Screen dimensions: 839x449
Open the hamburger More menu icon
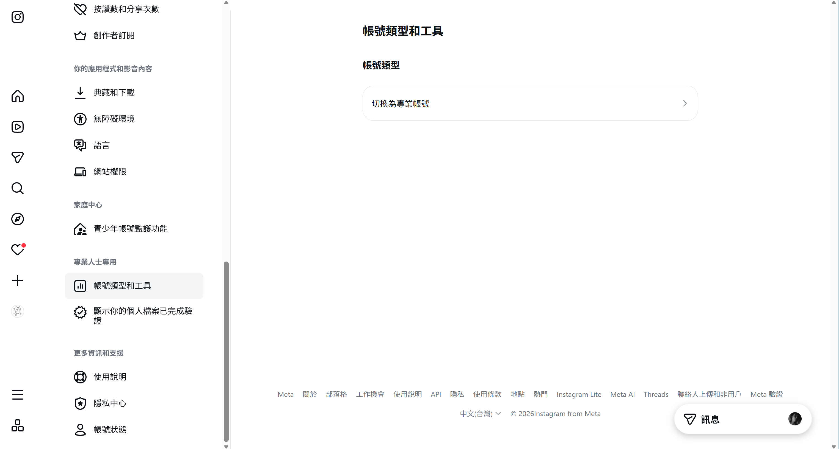pos(18,395)
